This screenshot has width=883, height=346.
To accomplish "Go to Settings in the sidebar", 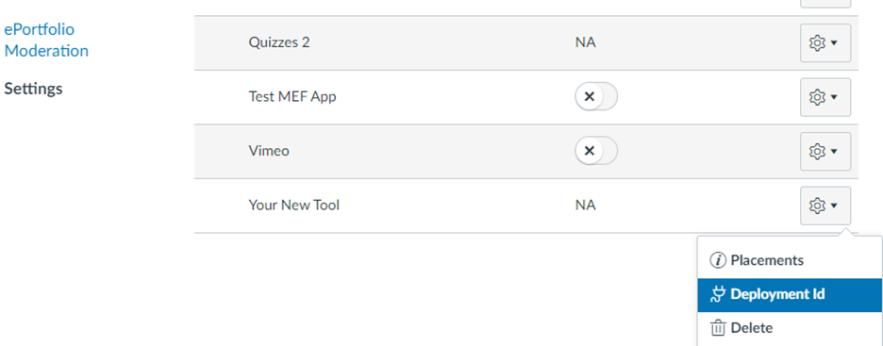I will click(33, 89).
